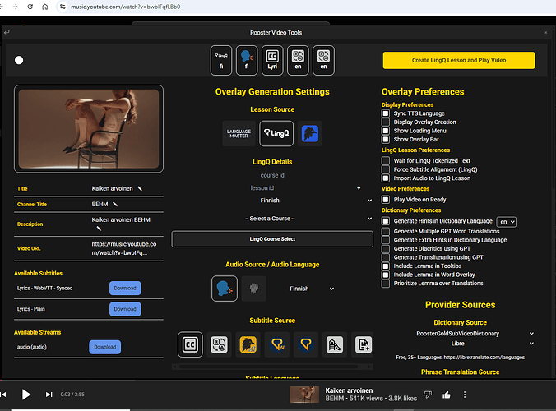Select the Rooster AI subtitle source icon

pos(248,344)
